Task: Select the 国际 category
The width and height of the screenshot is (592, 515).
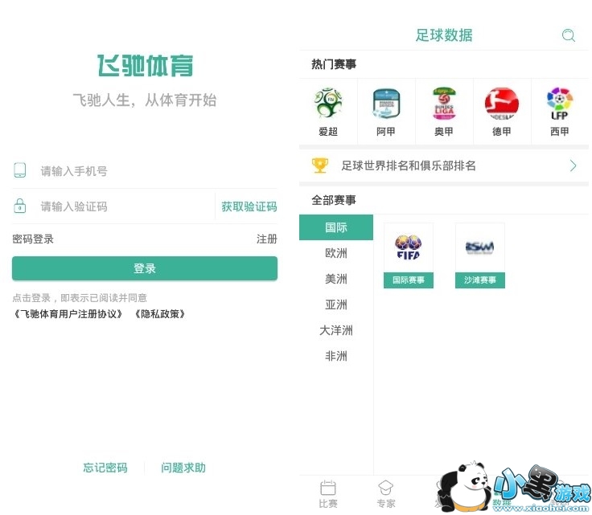Action: pos(336,227)
